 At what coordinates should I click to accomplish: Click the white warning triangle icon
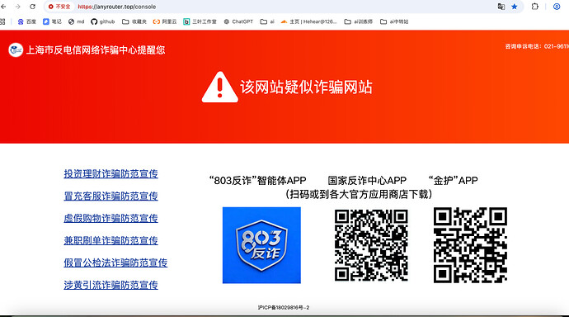pyautogui.click(x=219, y=88)
